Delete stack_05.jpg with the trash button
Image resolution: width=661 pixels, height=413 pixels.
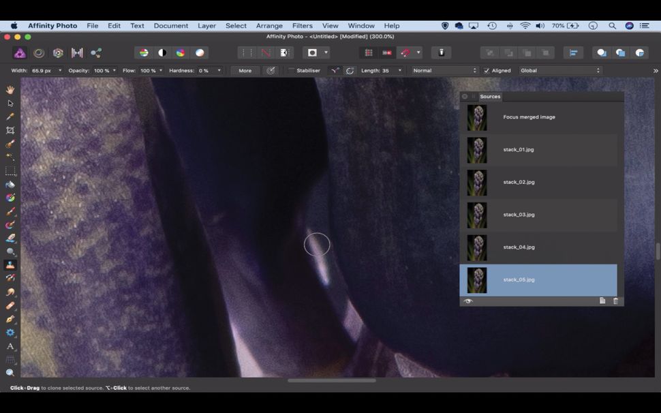click(615, 301)
